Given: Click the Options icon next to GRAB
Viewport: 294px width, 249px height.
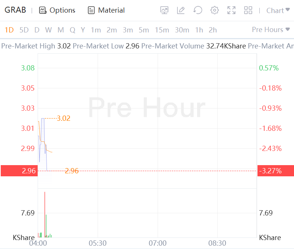Looking at the screenshot, I should [43, 10].
